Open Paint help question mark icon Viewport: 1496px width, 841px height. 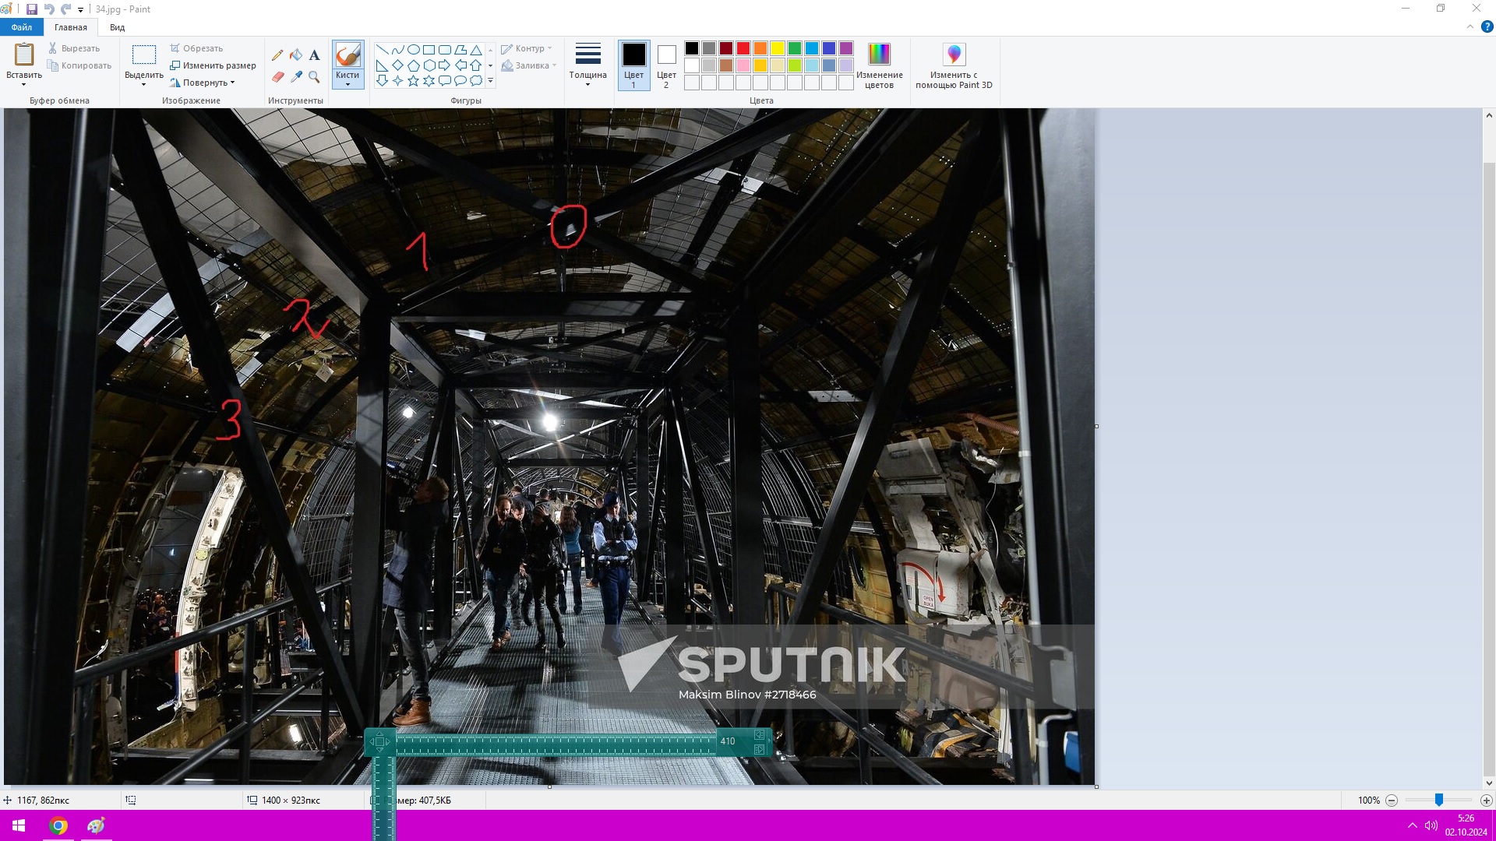(x=1487, y=26)
